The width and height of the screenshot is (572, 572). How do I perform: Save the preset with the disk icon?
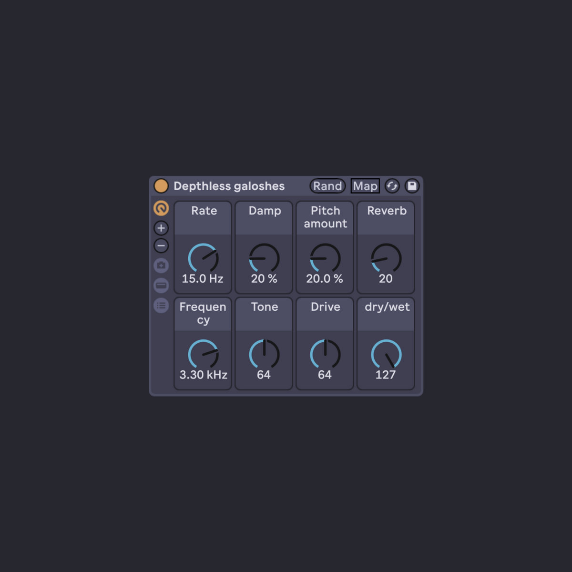tap(412, 186)
